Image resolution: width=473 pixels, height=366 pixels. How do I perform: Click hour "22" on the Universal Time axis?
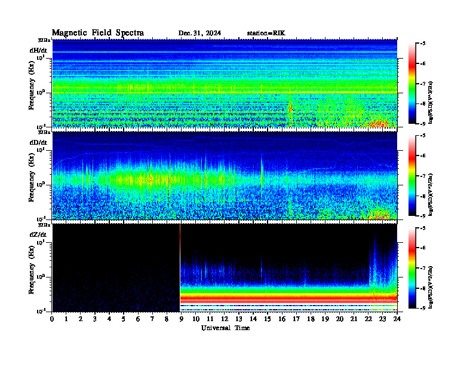click(x=368, y=319)
